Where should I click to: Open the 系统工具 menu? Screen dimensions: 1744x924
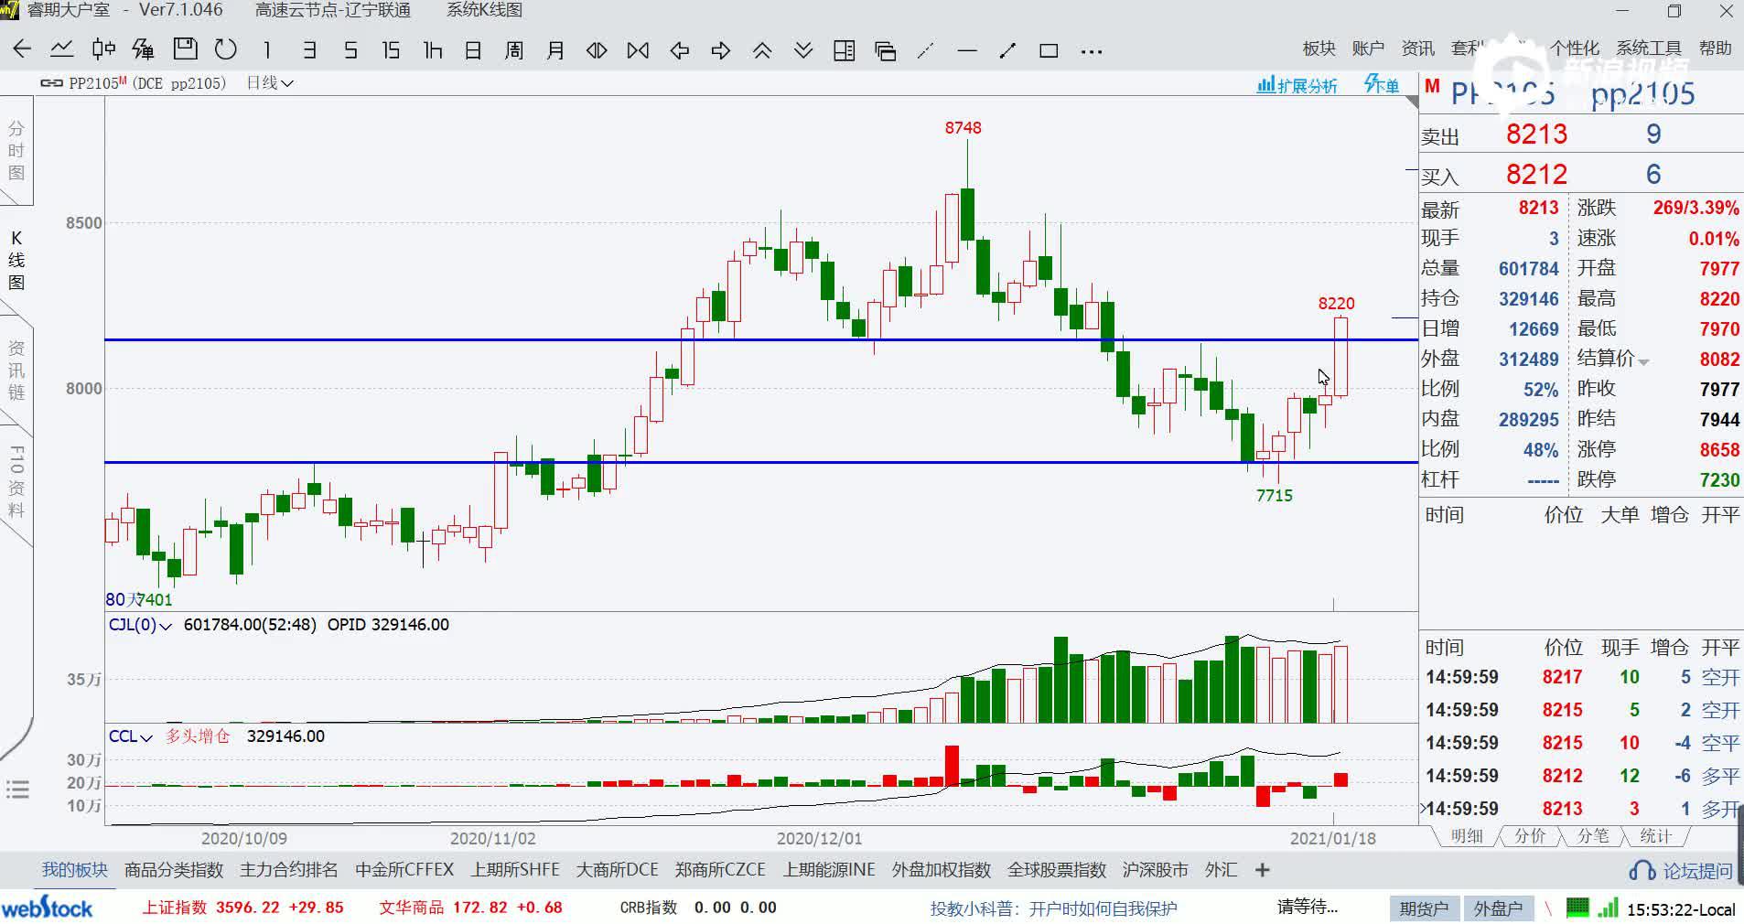(1649, 48)
